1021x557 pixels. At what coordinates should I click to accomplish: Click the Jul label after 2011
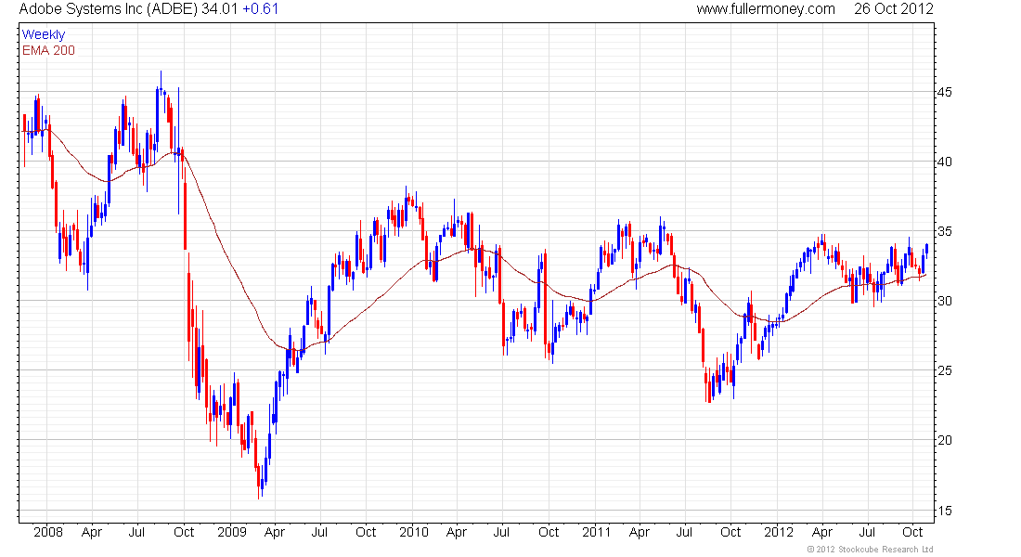[684, 532]
